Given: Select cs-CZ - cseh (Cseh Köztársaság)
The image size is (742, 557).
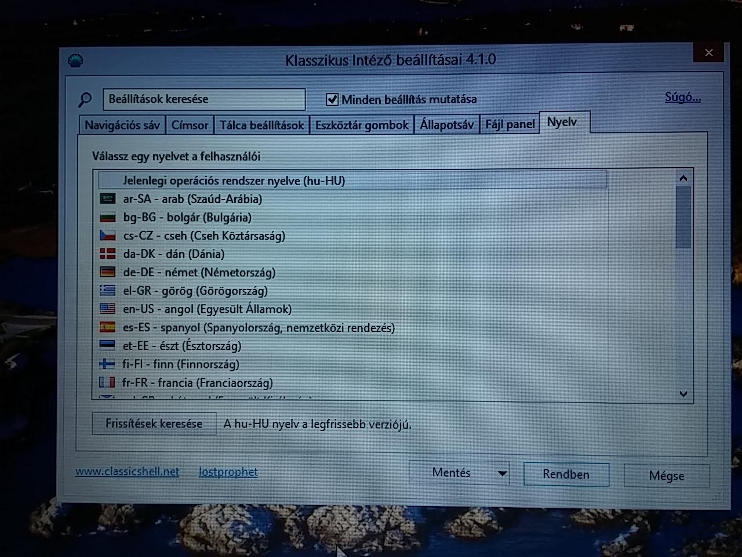Looking at the screenshot, I should click(x=352, y=236).
